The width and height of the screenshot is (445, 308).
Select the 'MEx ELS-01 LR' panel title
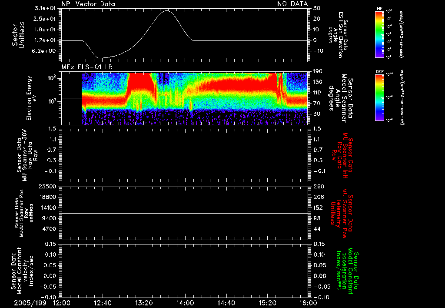(87, 67)
